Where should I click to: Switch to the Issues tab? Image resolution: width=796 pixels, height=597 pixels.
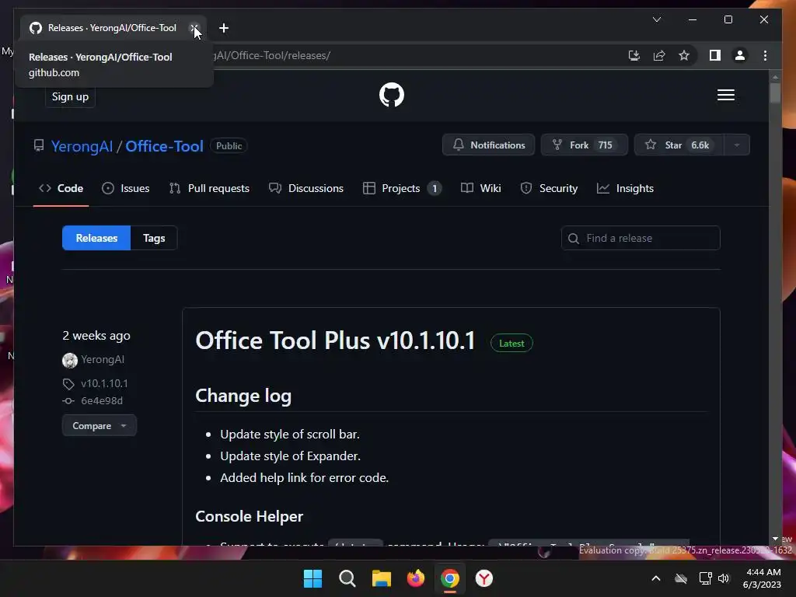(x=125, y=188)
